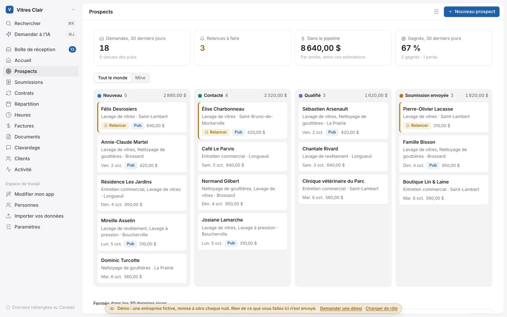Click the Modifier mon app wand icon
The image size is (507, 317).
click(x=8, y=194)
